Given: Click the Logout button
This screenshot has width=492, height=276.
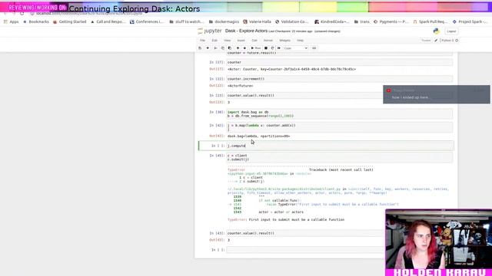Looking at the screenshot, I should [x=451, y=31].
